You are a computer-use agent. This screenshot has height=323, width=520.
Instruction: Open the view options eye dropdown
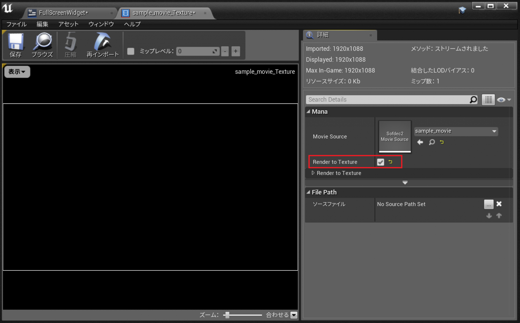coord(504,100)
